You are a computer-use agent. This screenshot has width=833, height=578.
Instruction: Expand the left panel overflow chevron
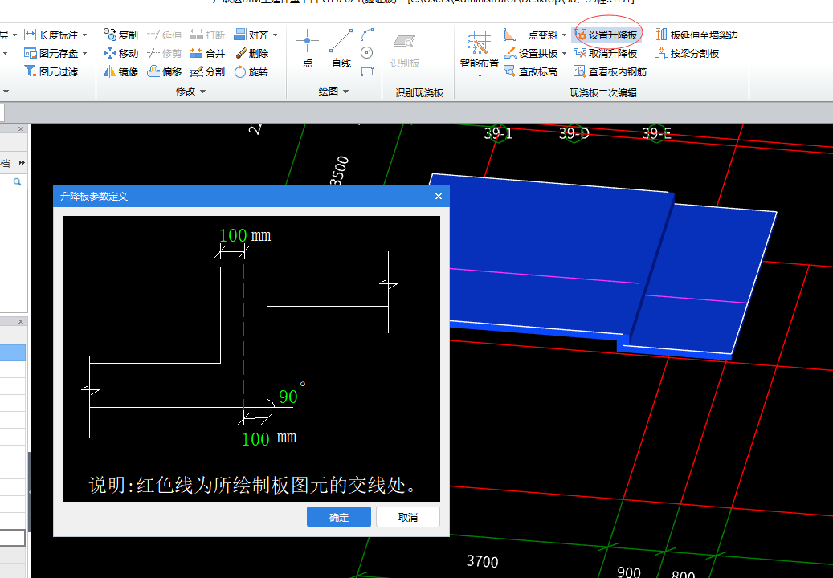pos(22,163)
